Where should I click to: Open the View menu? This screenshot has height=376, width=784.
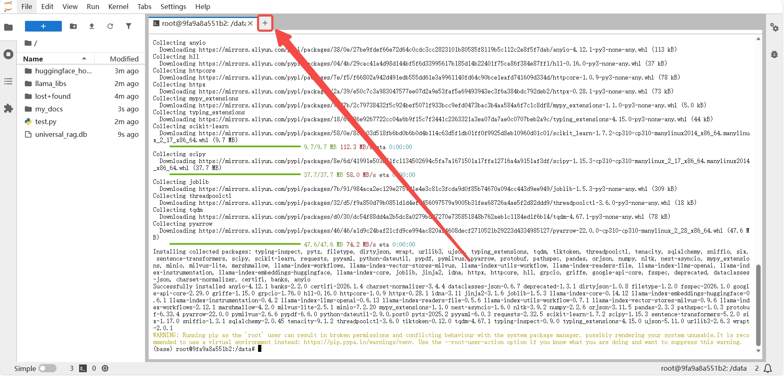coord(70,7)
